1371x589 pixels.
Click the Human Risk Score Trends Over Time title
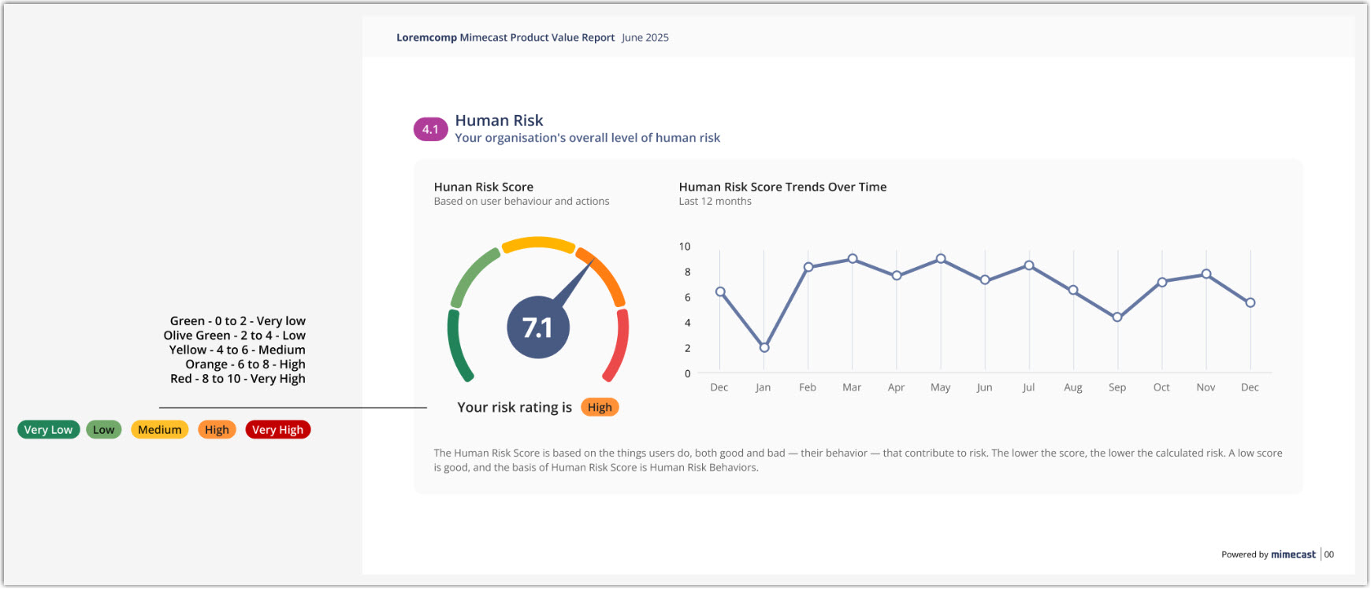[782, 187]
